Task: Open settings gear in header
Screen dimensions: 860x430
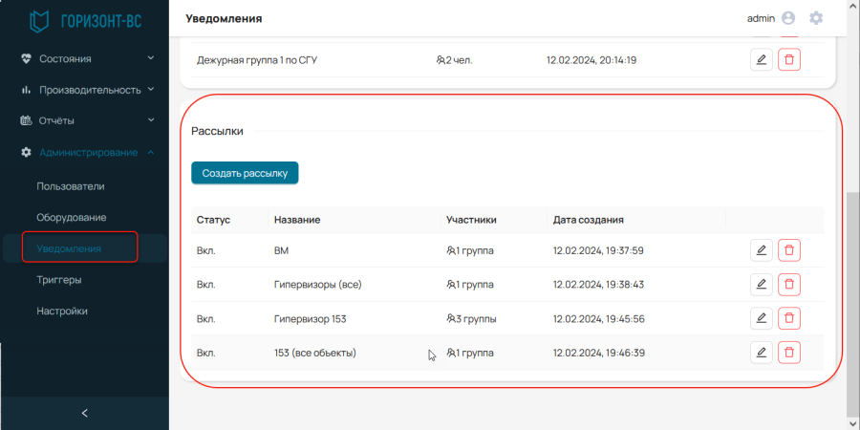Action: pyautogui.click(x=816, y=18)
